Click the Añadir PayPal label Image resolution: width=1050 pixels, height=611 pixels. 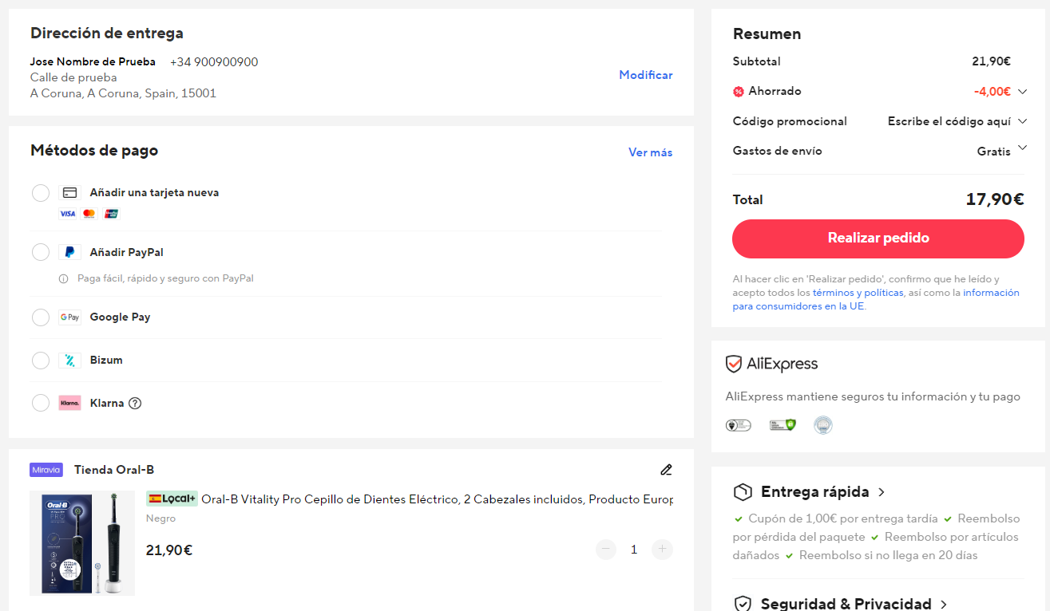[x=126, y=252]
